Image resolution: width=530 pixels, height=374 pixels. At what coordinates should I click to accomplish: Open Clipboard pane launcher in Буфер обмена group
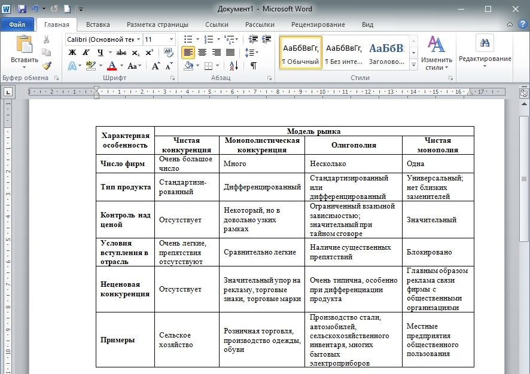tap(56, 78)
